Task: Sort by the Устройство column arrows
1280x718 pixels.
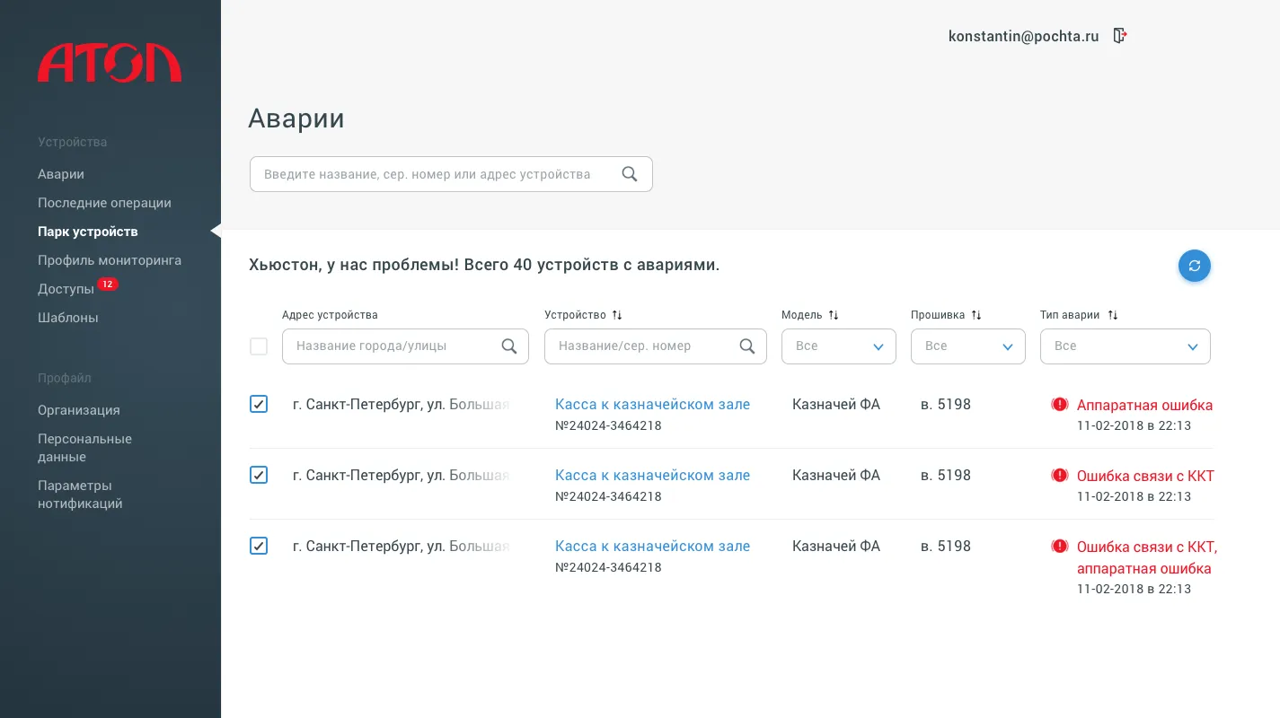Action: tap(617, 315)
